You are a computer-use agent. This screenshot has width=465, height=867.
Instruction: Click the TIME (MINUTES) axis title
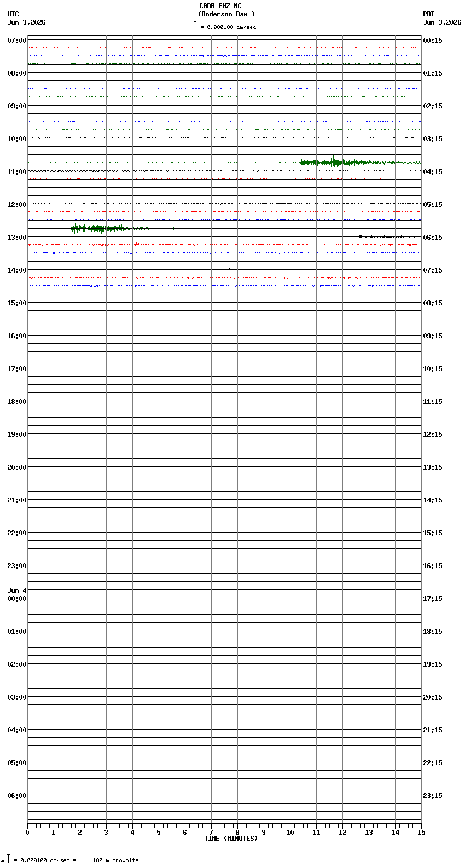pos(231,839)
